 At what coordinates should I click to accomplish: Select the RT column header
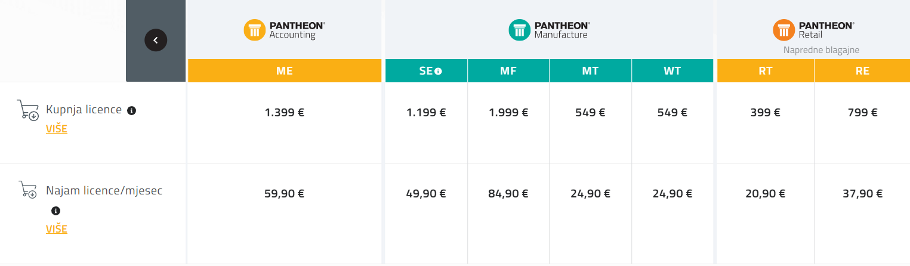pyautogui.click(x=766, y=71)
